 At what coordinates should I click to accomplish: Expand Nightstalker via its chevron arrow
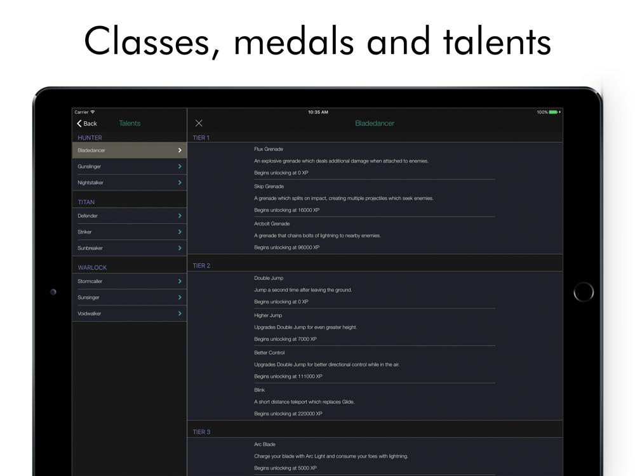click(x=180, y=183)
